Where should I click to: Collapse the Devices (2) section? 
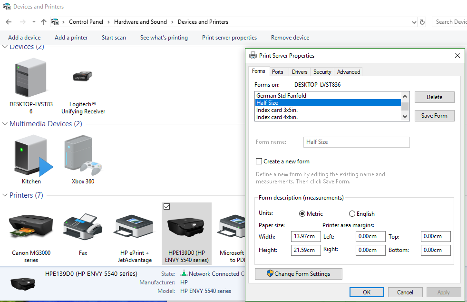click(x=5, y=47)
